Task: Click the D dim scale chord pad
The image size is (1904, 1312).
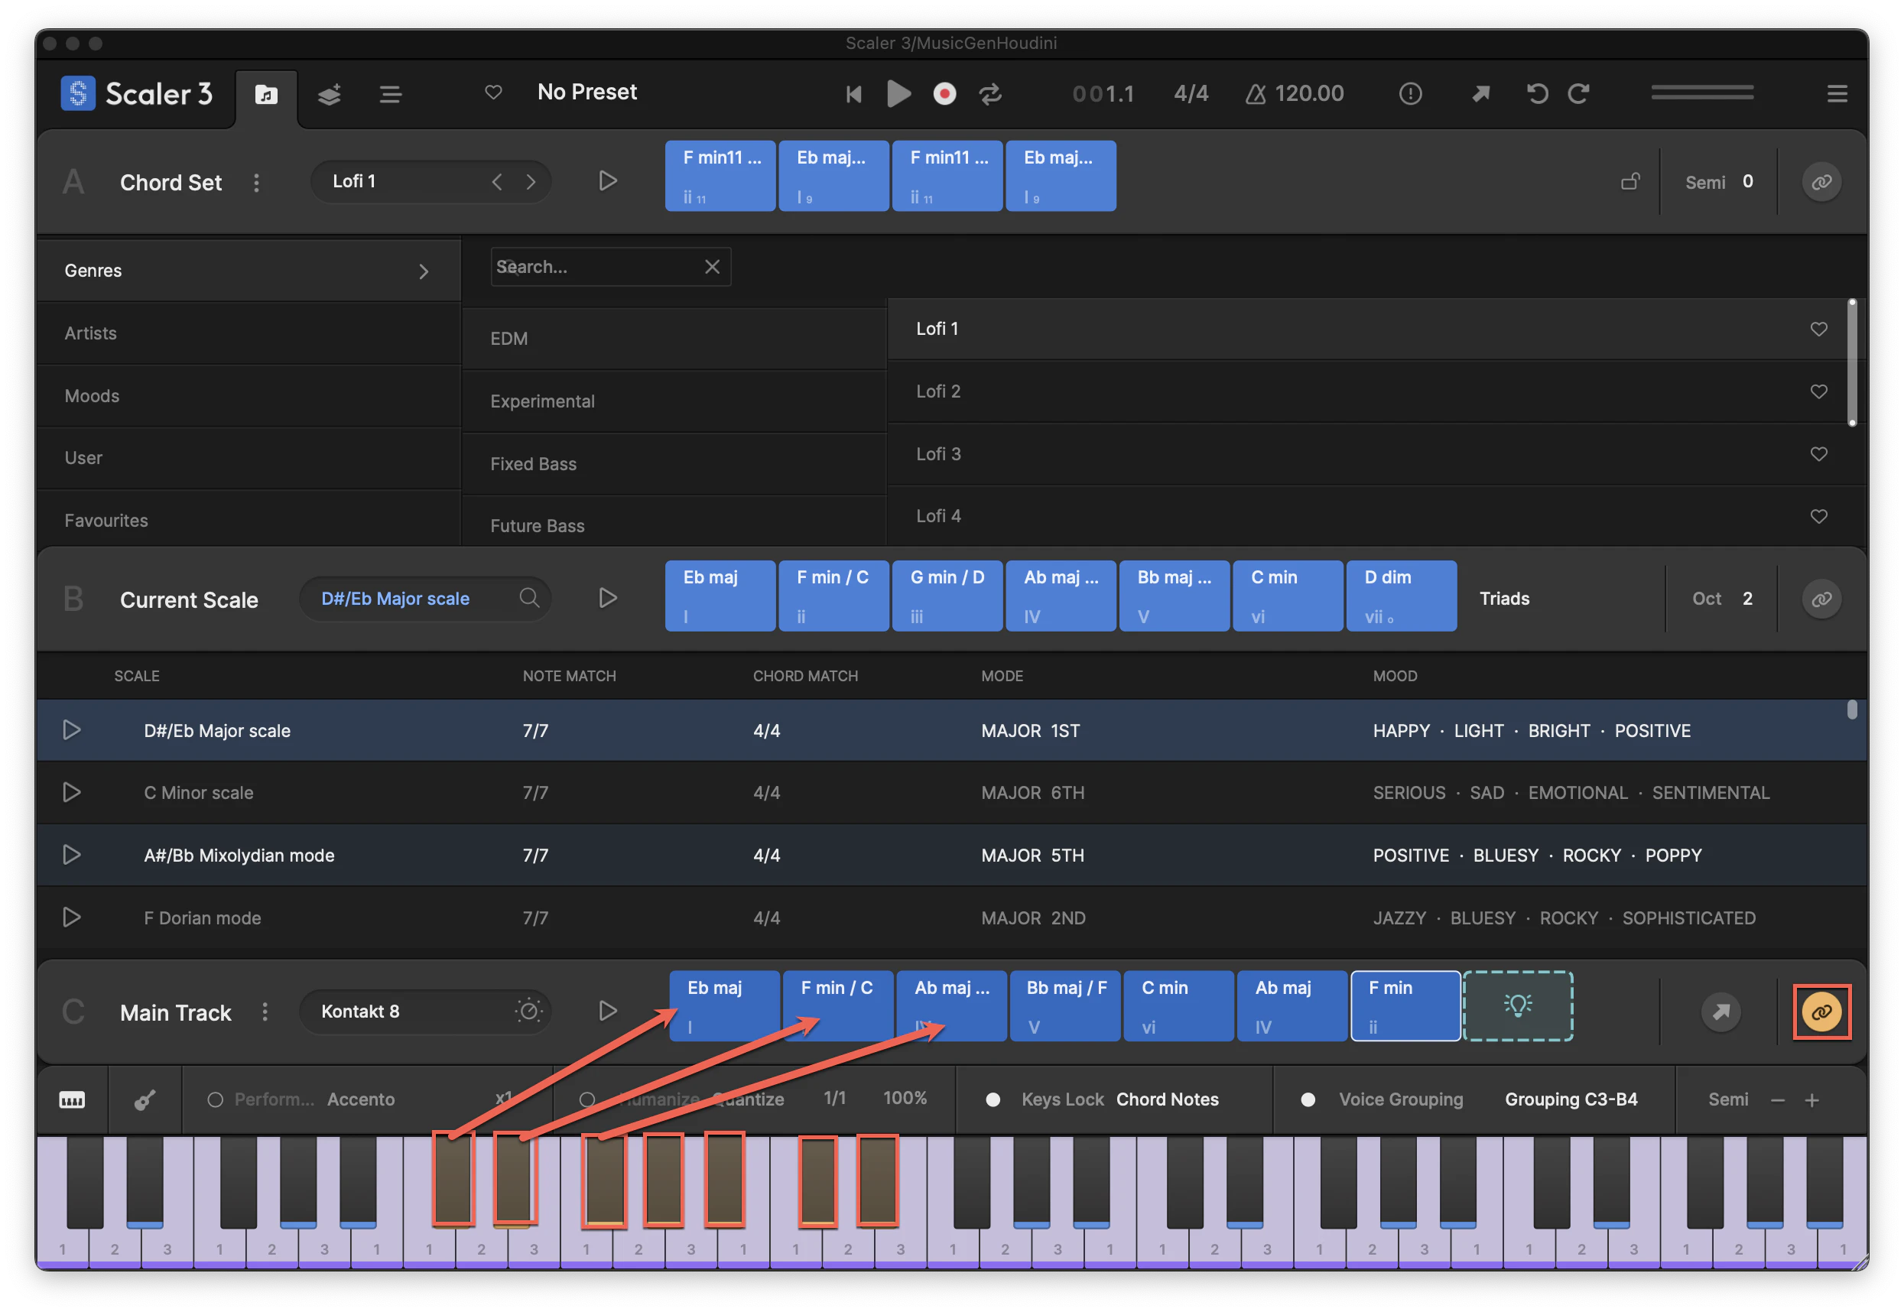Action: [1401, 596]
